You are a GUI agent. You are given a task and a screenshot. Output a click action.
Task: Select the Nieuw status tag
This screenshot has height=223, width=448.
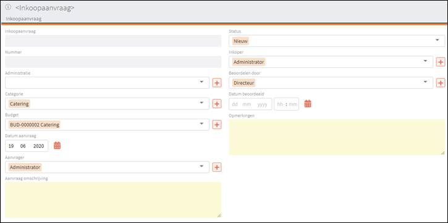pos(241,41)
